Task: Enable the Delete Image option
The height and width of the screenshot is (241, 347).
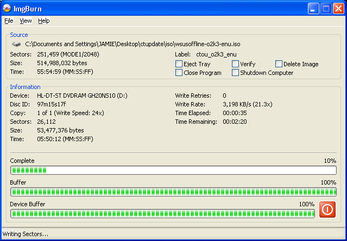Action: pos(279,64)
